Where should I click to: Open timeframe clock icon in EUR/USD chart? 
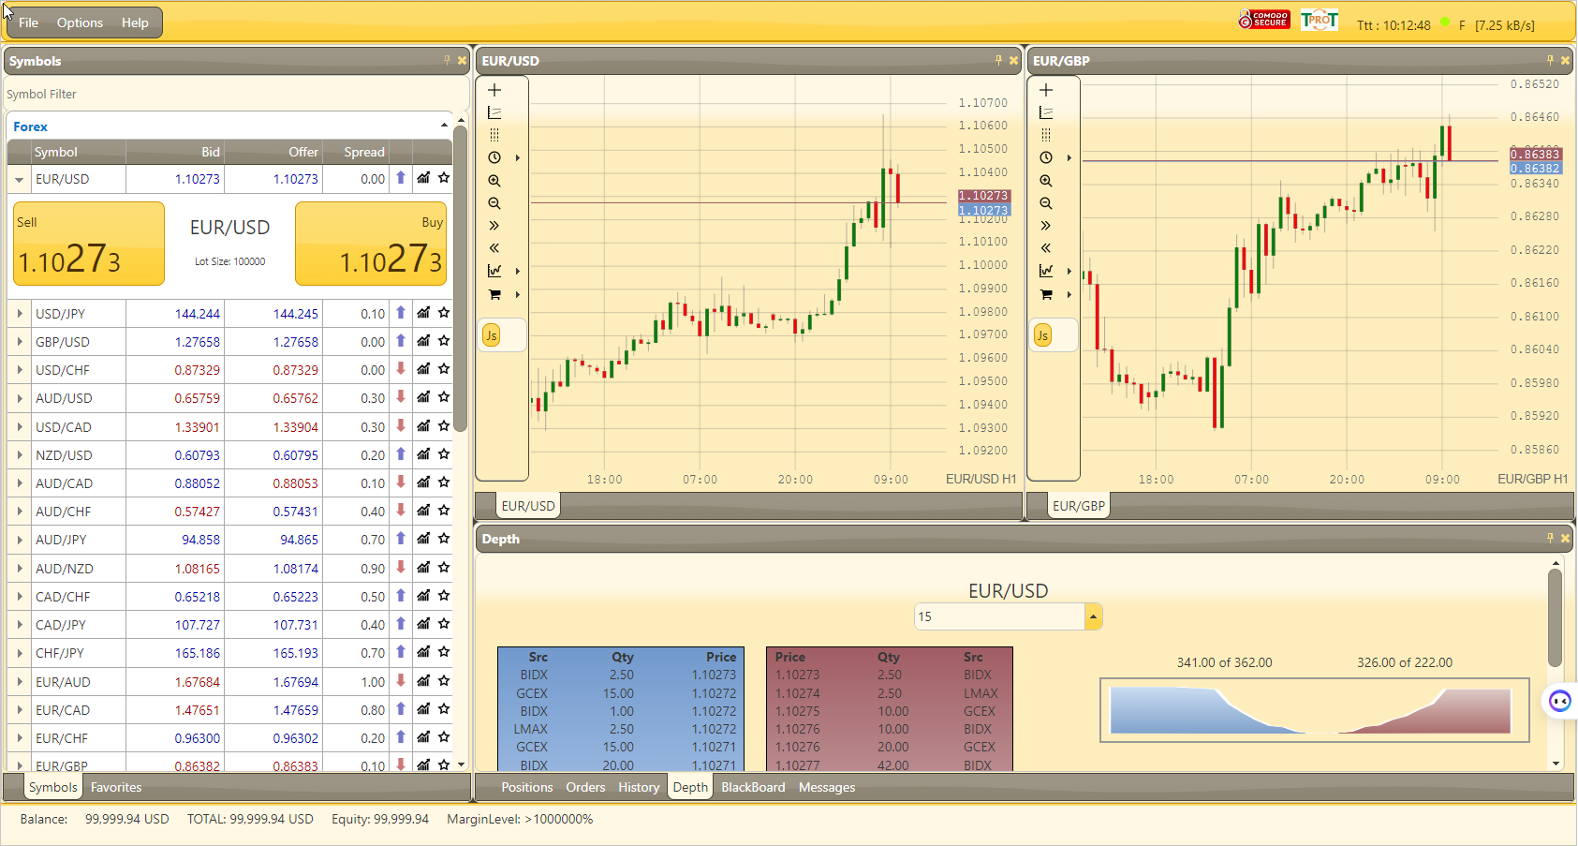click(x=494, y=157)
